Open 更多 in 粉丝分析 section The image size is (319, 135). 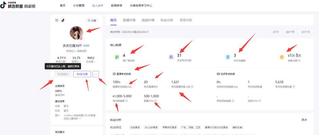[x=304, y=120]
